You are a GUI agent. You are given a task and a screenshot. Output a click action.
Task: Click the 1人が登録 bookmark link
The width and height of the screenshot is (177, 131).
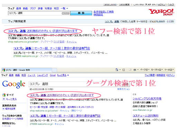tap(59, 56)
